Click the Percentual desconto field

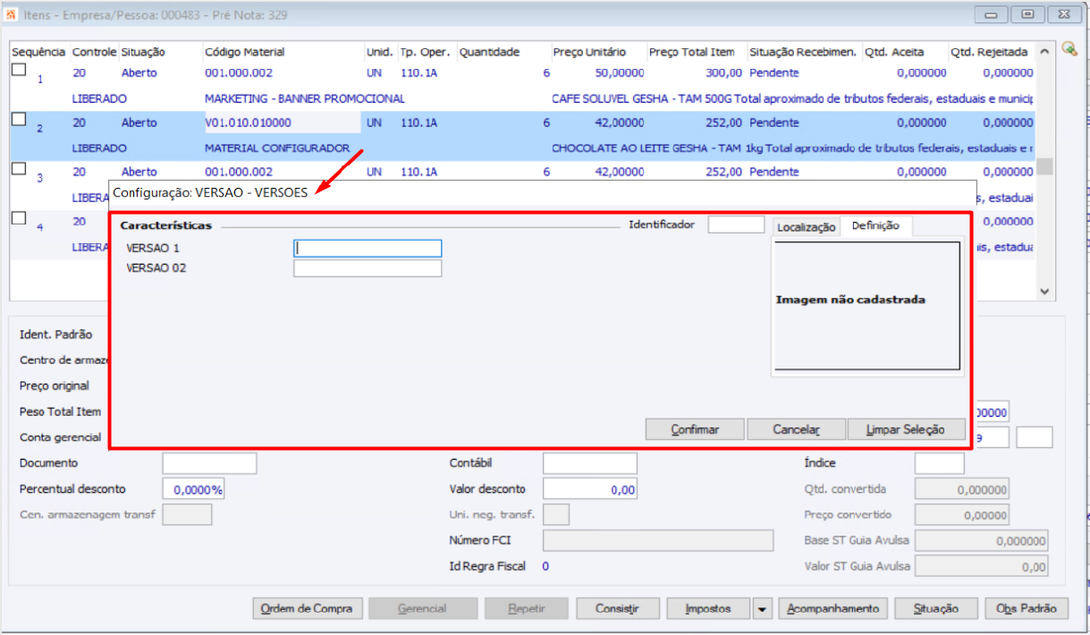click(x=193, y=489)
